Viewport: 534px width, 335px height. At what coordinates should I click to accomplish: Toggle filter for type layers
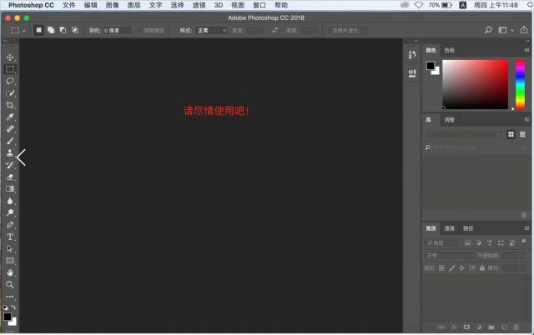pos(490,242)
